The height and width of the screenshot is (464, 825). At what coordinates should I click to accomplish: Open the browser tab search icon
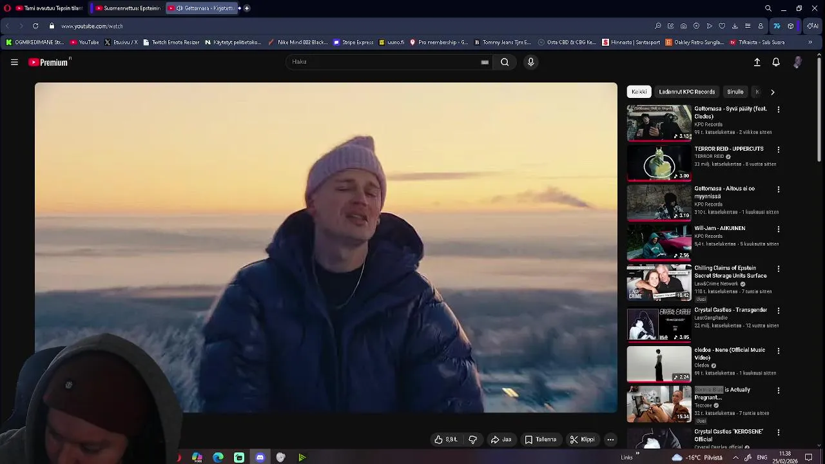pyautogui.click(x=768, y=8)
